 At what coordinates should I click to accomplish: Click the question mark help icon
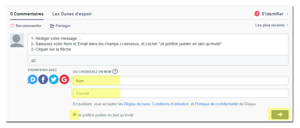point(115,72)
